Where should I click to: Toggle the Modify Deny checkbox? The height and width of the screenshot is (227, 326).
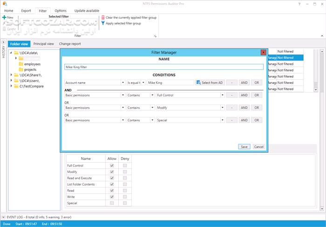(124, 172)
